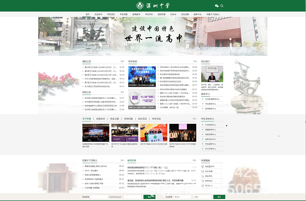Viewport: 306px width, 201px height.
Task: Open 凤凰木下话树人 navigation item
Action: 213,14
